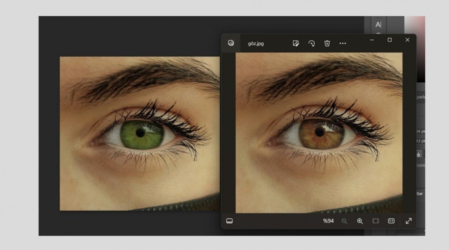This screenshot has height=250, width=449.
Task: Fit the image to the window
Action: pos(375,221)
